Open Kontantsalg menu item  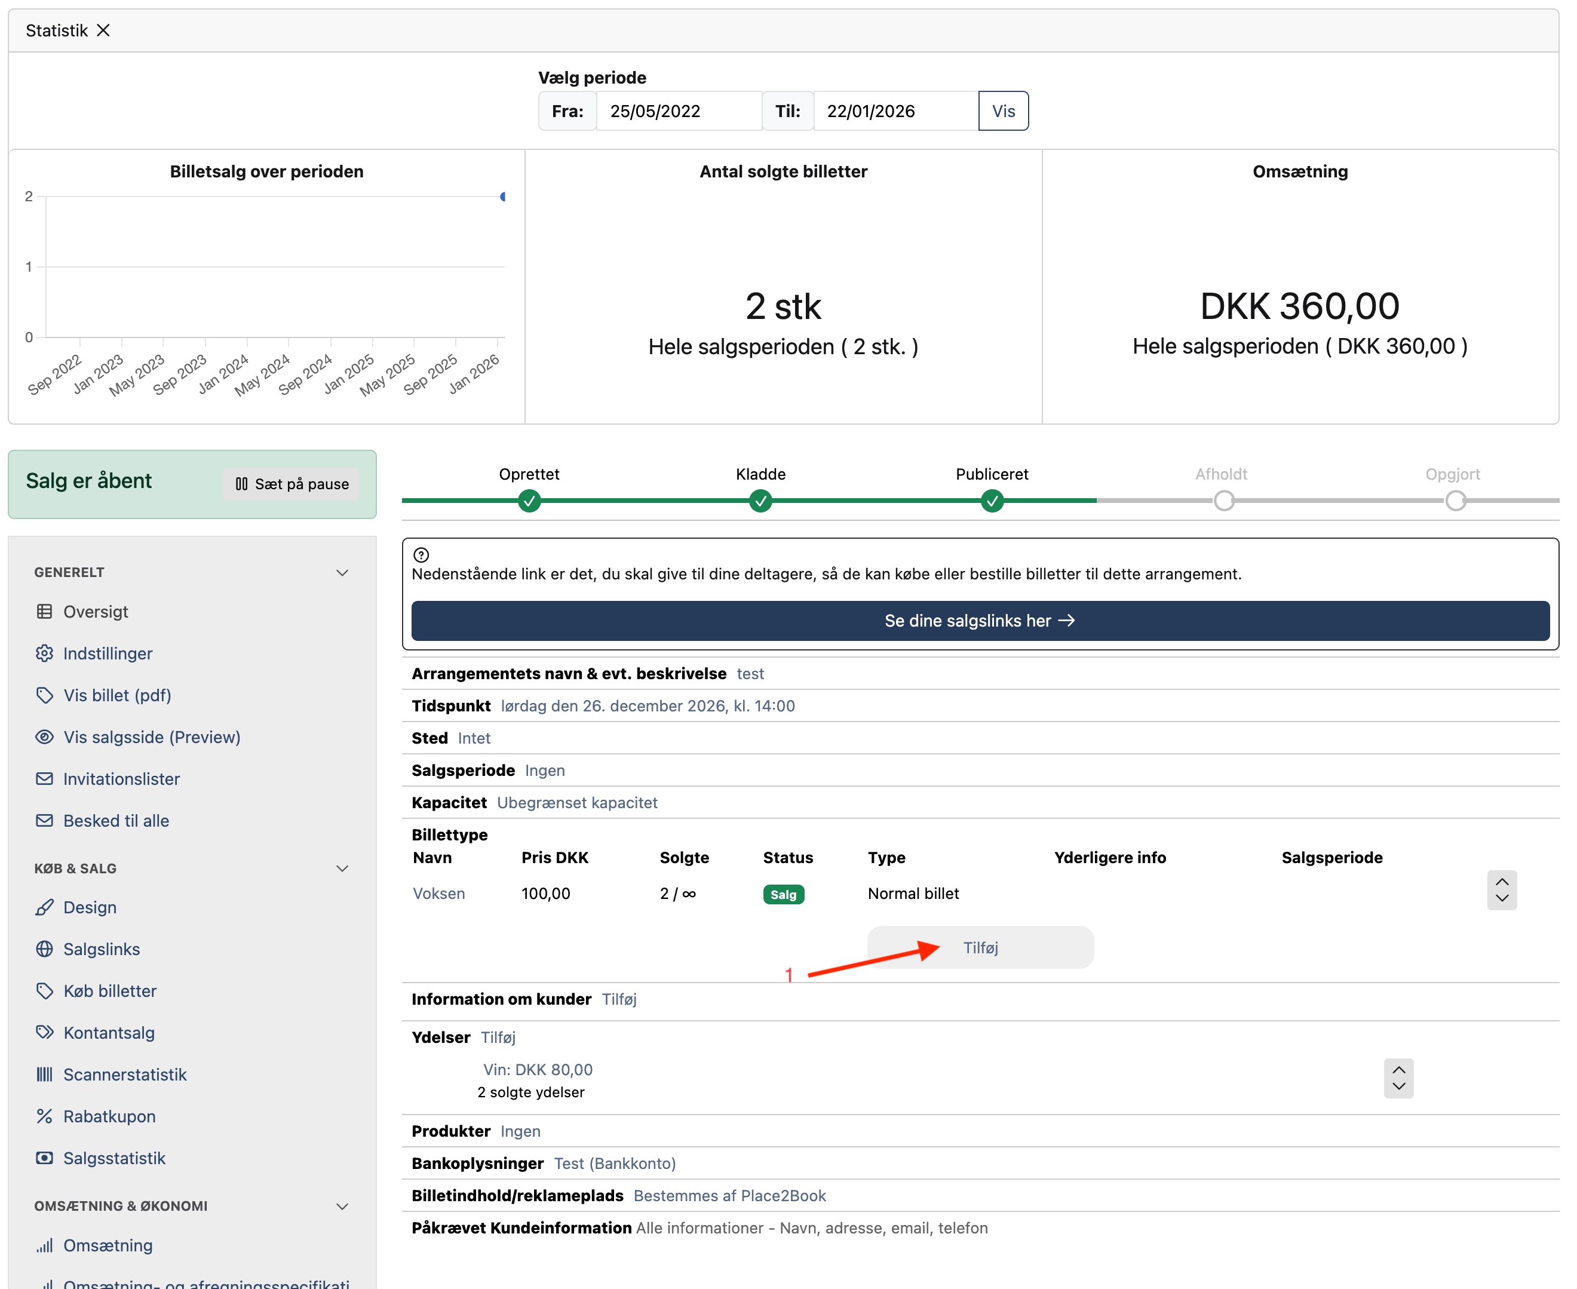tap(108, 1033)
